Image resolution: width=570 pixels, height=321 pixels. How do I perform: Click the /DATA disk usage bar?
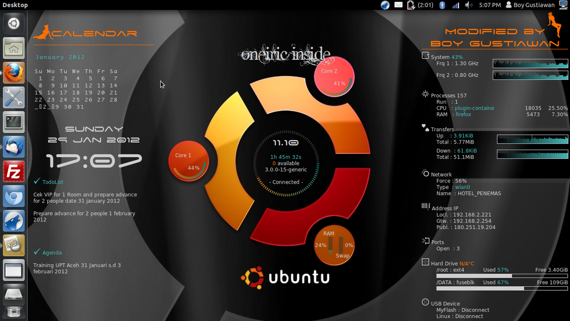coord(502,288)
